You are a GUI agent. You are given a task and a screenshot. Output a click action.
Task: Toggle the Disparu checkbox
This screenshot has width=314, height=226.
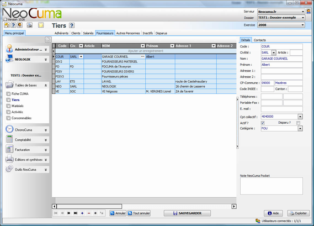pos(298,123)
